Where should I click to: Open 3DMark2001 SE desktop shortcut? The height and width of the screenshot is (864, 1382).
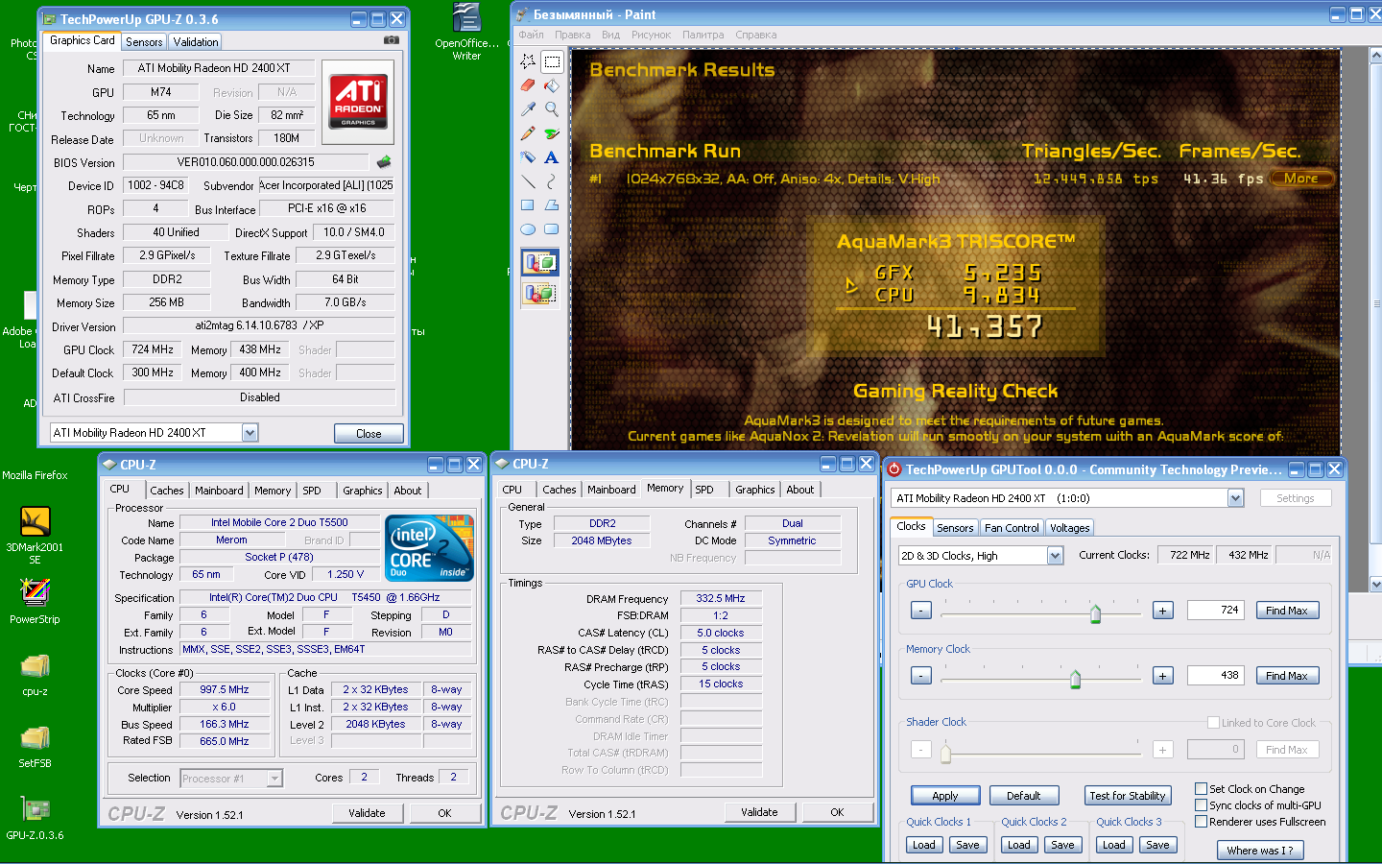pyautogui.click(x=35, y=535)
